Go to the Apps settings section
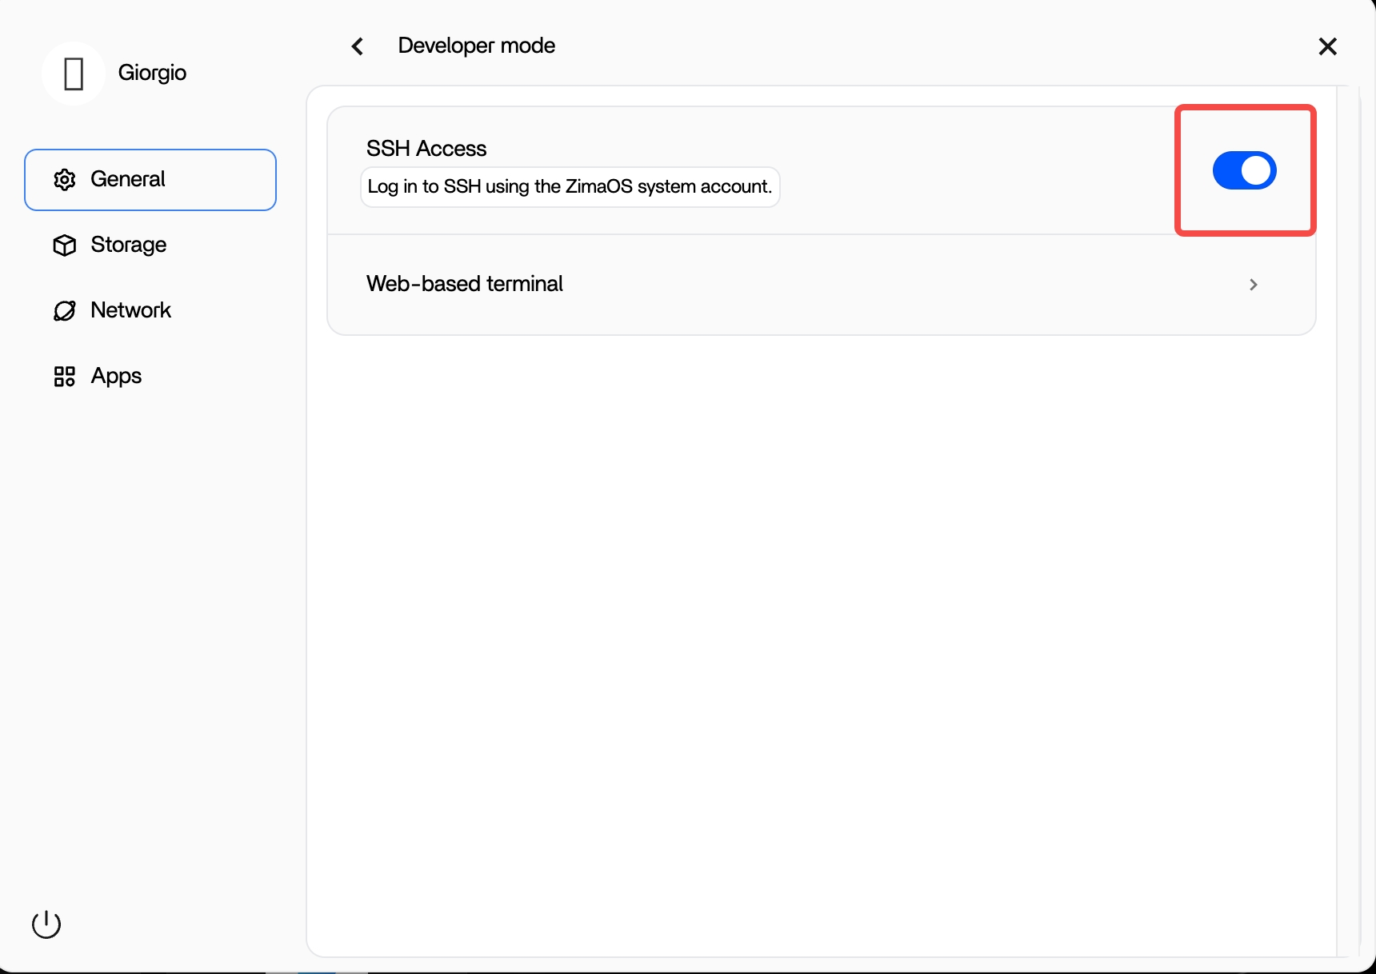Viewport: 1376px width, 974px height. click(x=116, y=376)
